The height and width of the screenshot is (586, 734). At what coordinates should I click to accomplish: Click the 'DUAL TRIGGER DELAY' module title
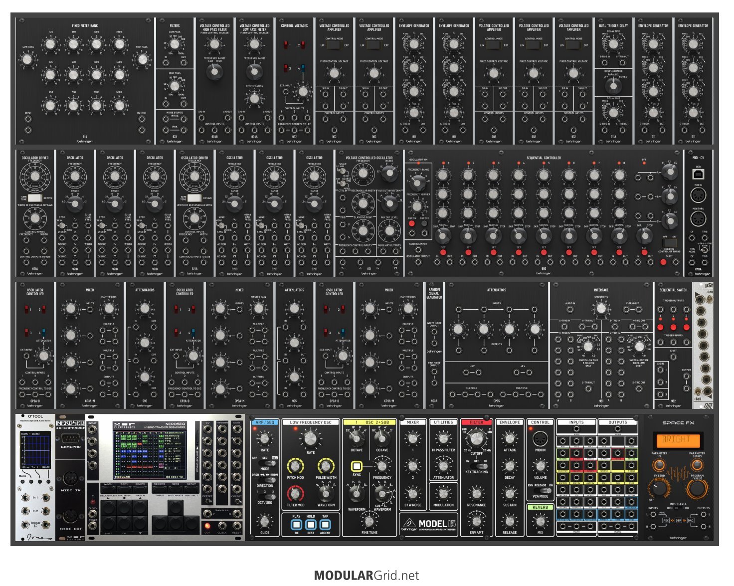pos(613,25)
